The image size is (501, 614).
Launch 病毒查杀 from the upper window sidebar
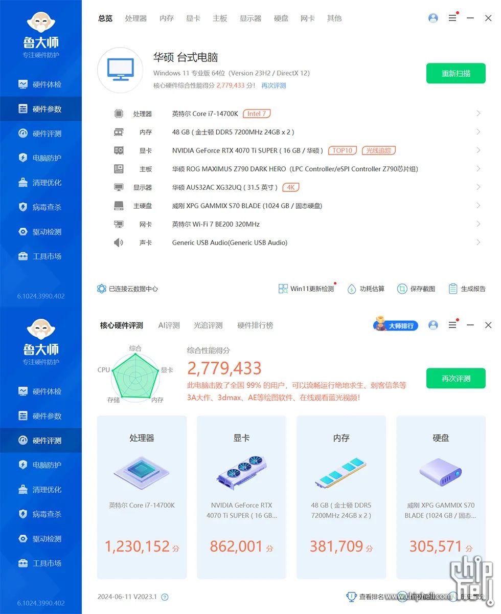click(x=41, y=207)
